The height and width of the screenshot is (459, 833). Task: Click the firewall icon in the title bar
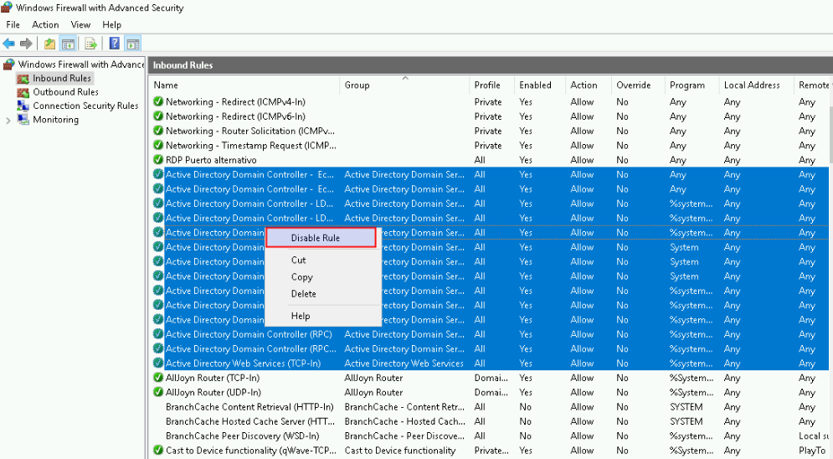[7, 8]
